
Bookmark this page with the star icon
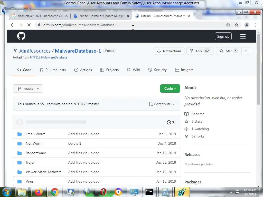point(237,25)
